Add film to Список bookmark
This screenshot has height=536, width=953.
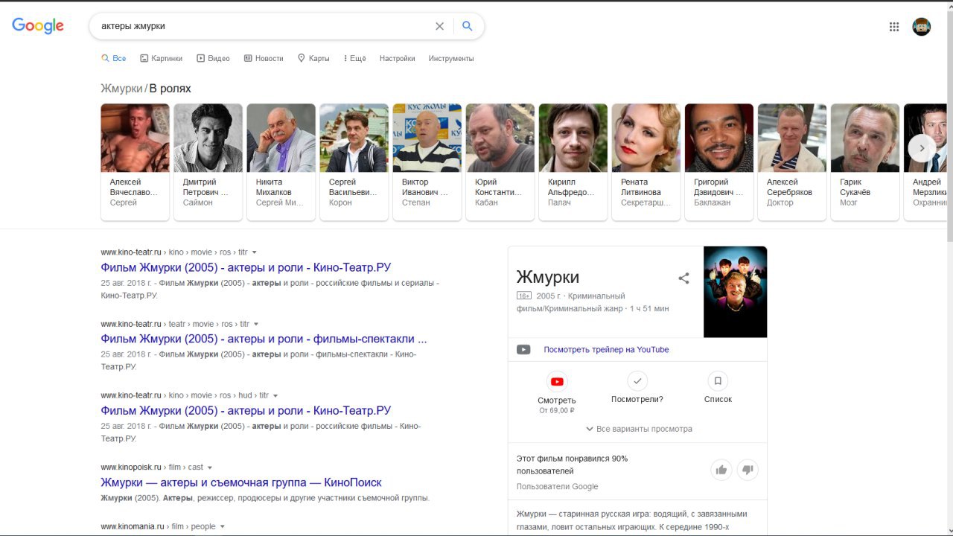click(x=718, y=381)
